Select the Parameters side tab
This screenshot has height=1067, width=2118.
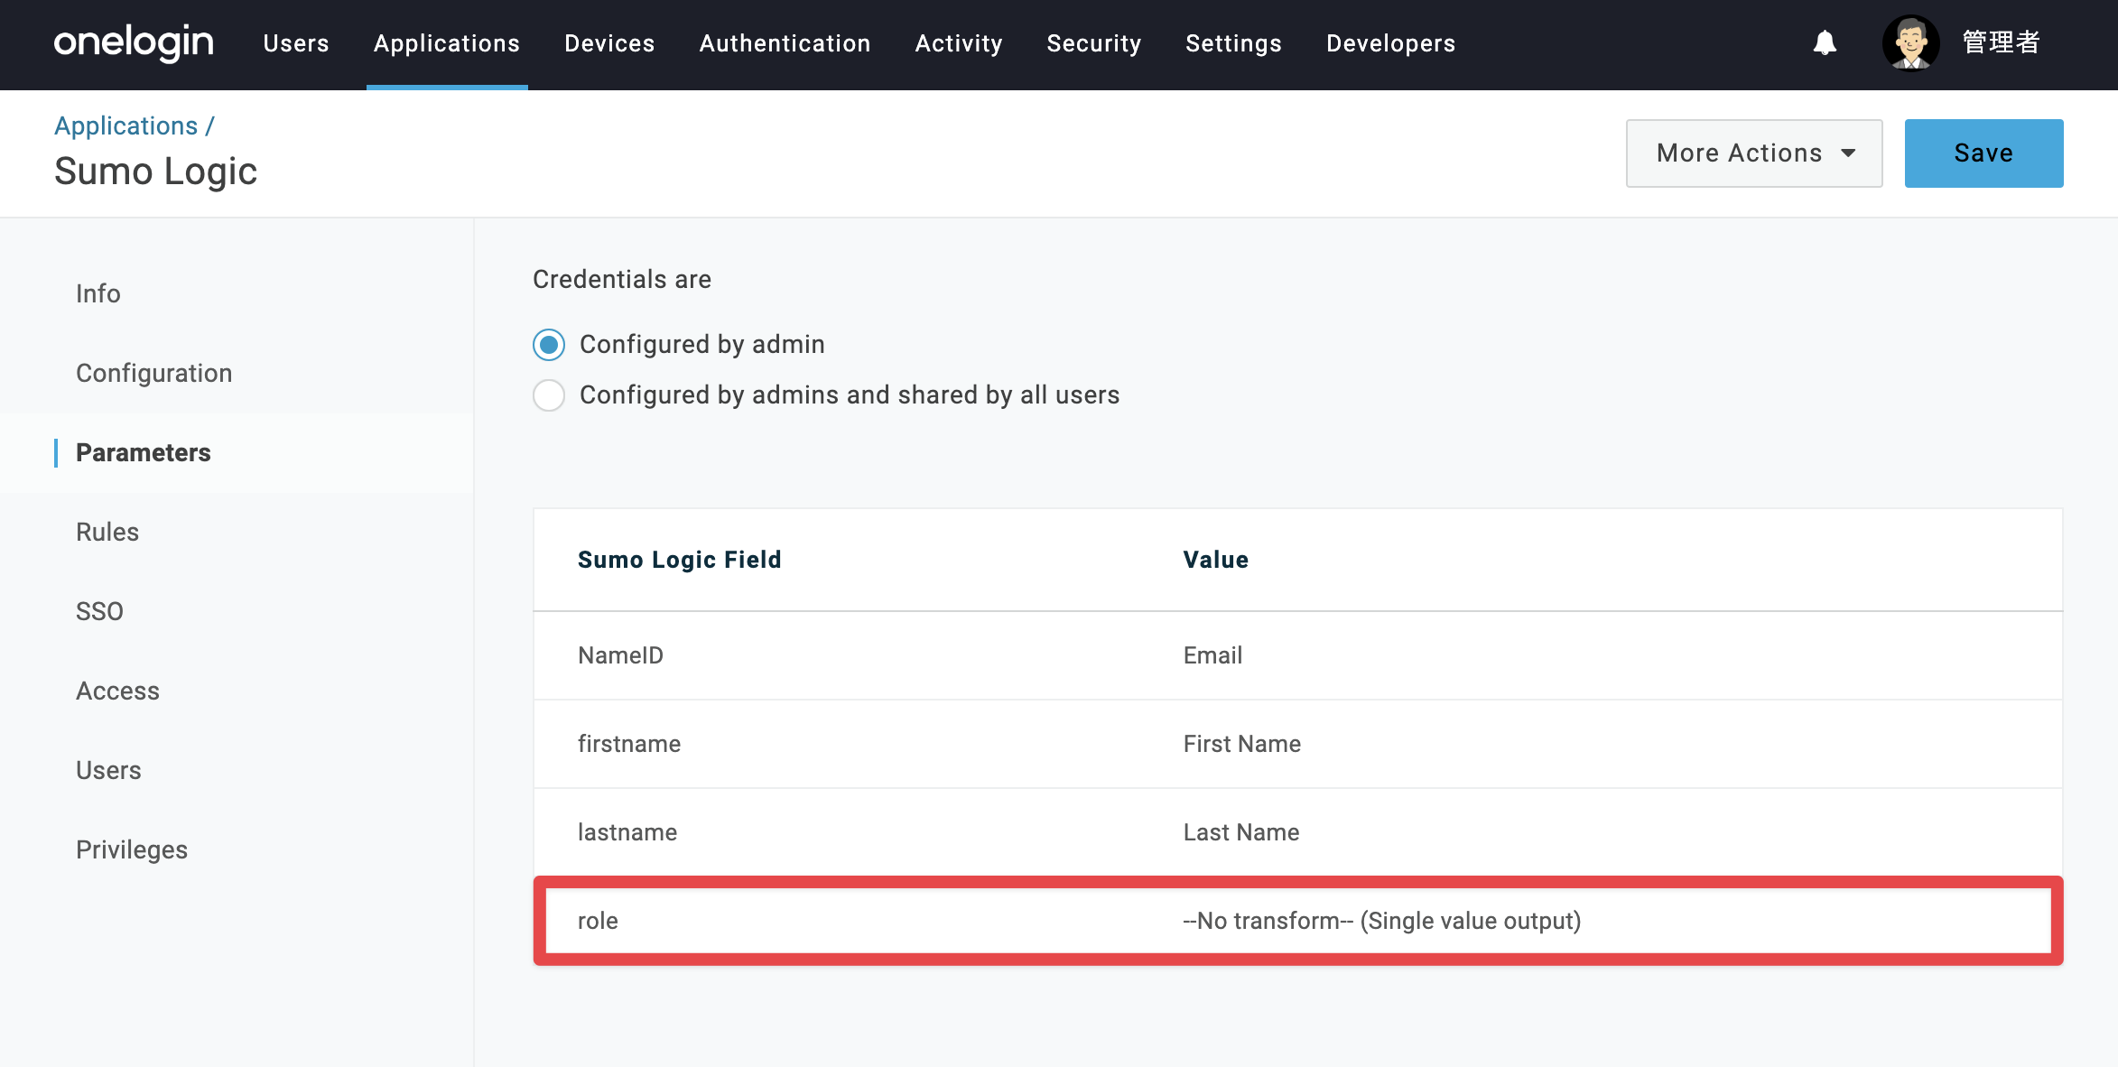[x=144, y=453]
